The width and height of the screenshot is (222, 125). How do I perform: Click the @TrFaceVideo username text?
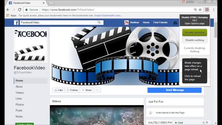tap(23, 73)
